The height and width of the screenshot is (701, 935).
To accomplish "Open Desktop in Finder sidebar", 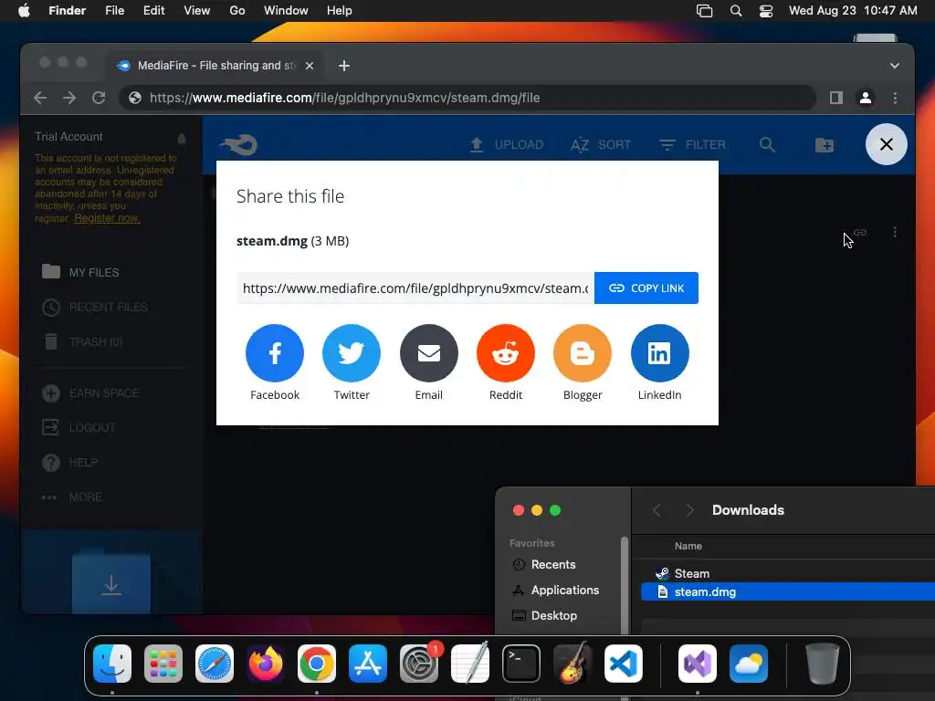I will (544, 616).
